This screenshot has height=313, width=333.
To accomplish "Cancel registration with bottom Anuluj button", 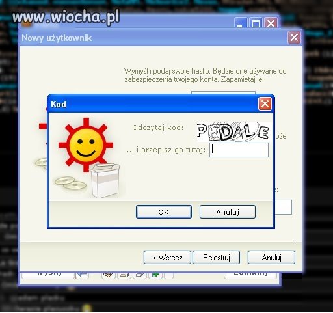I will pos(271,258).
